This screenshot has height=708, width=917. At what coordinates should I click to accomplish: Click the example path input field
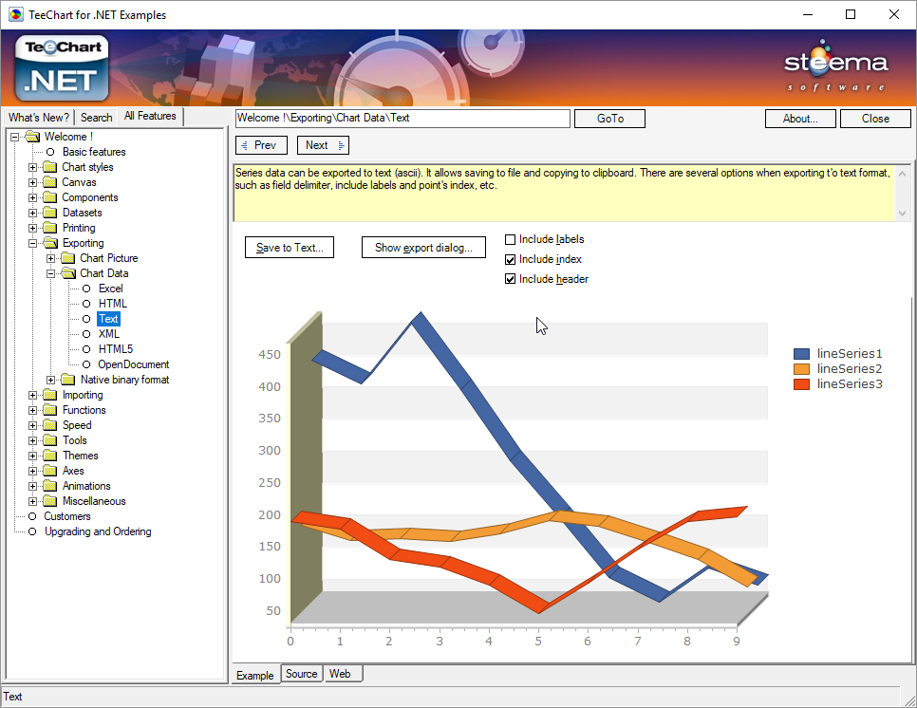402,118
